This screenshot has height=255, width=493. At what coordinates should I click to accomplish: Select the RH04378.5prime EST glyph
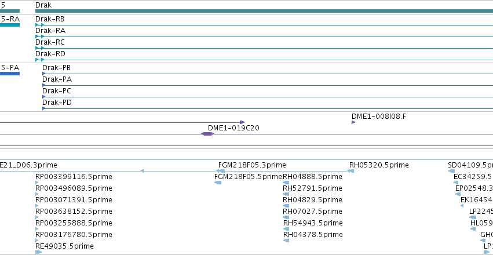(286, 241)
